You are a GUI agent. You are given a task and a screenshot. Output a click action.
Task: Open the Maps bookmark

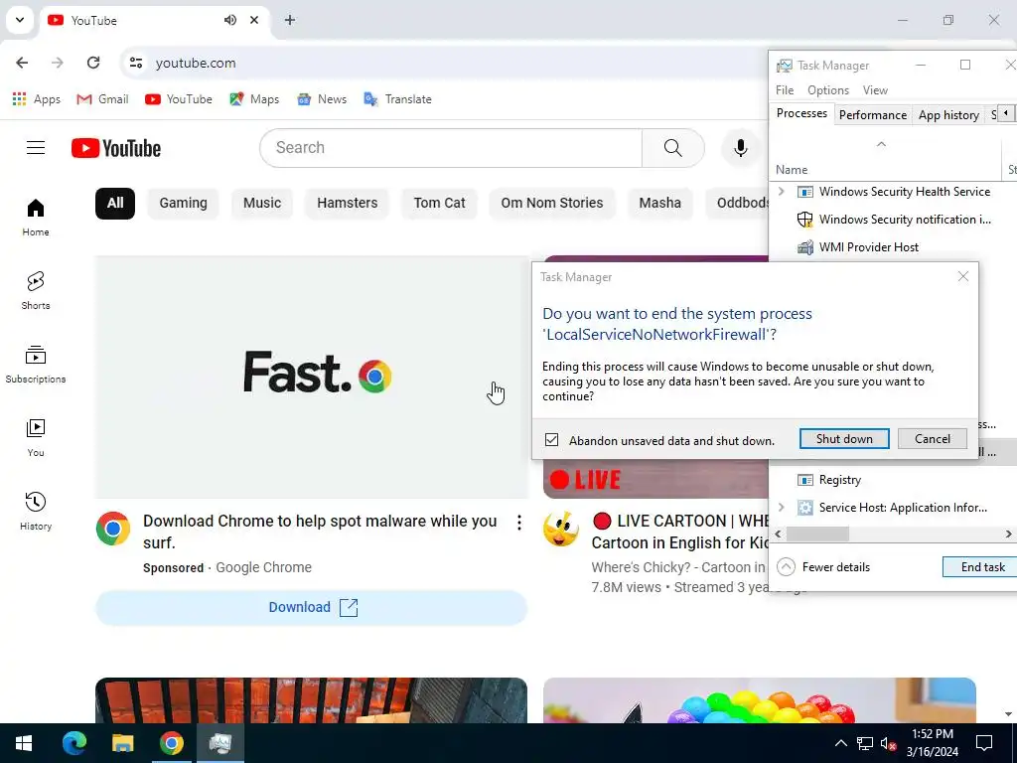coord(254,99)
